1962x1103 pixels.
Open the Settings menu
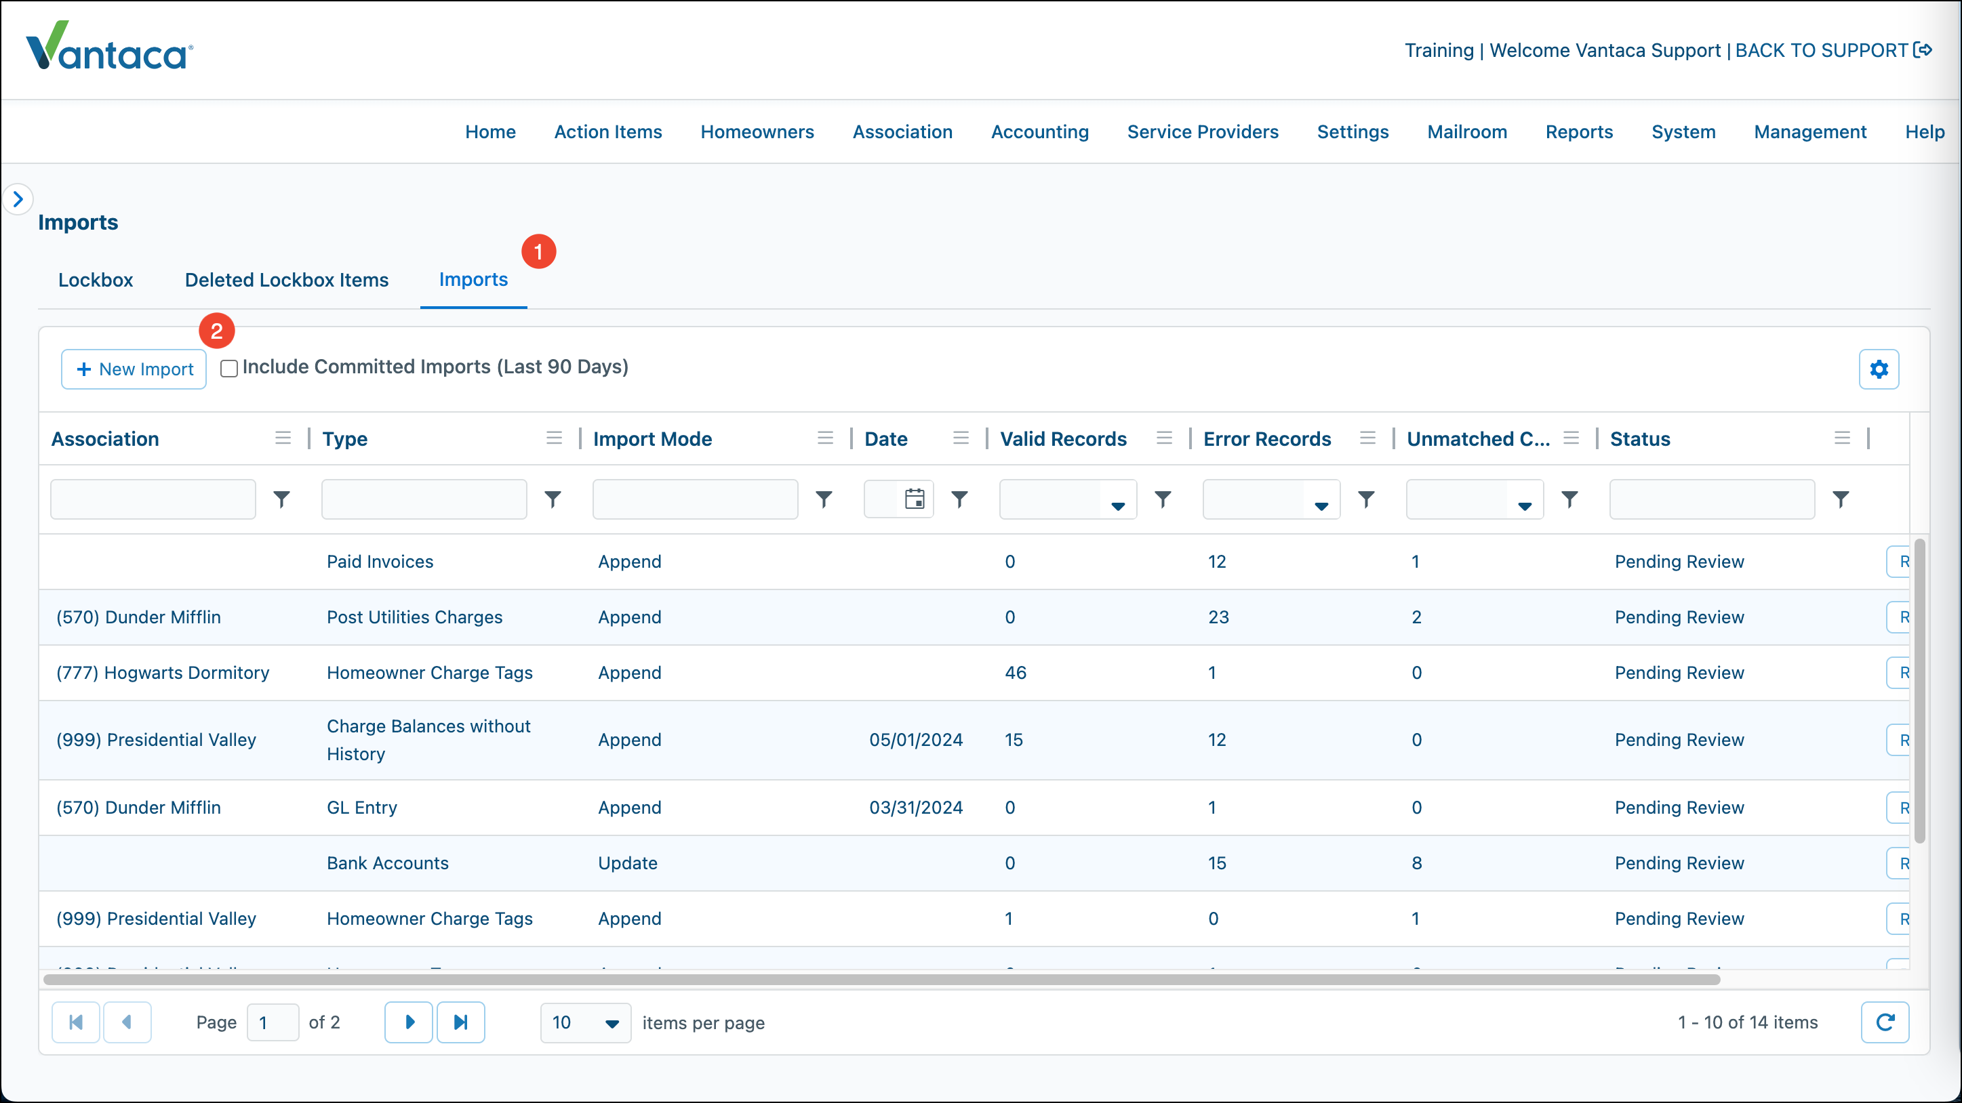pos(1353,131)
